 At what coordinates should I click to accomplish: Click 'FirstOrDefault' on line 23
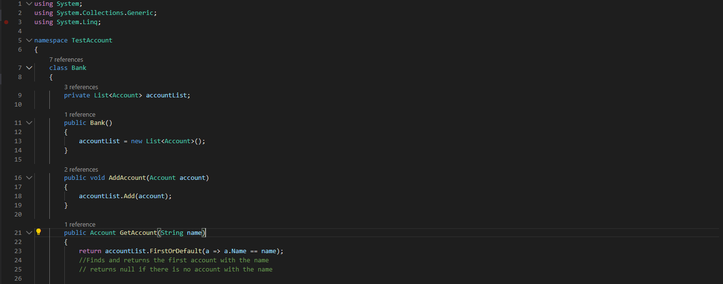point(176,251)
